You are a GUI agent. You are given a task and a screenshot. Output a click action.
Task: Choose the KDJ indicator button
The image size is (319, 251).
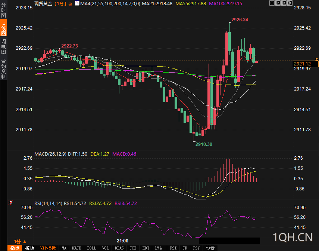[146, 248]
